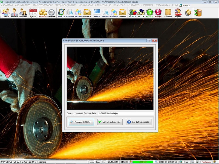Click Consulta folder icon left of Vendas

click(87, 13)
